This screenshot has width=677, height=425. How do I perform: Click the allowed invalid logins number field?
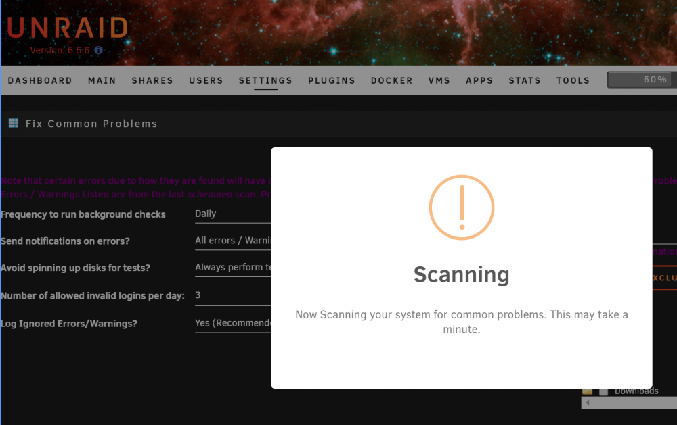point(233,296)
